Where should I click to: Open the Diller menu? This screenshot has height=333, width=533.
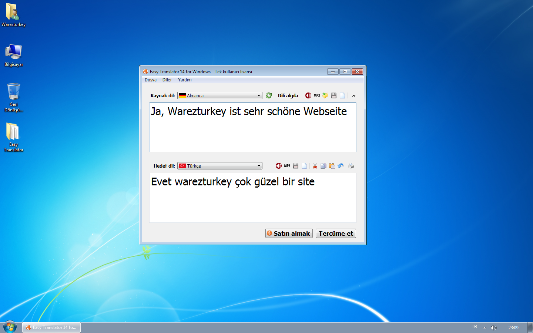tap(167, 80)
